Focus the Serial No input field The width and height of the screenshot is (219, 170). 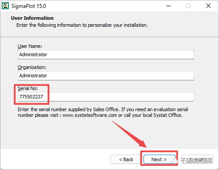click(x=106, y=97)
